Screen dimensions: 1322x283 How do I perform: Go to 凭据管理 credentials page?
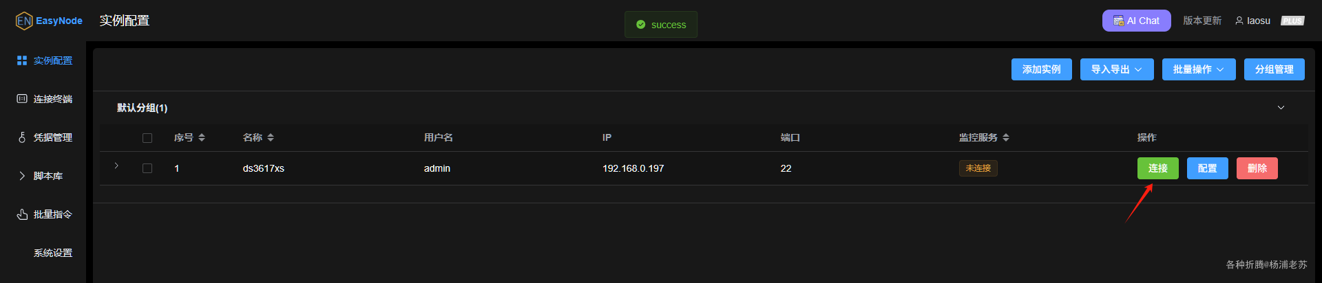[44, 137]
